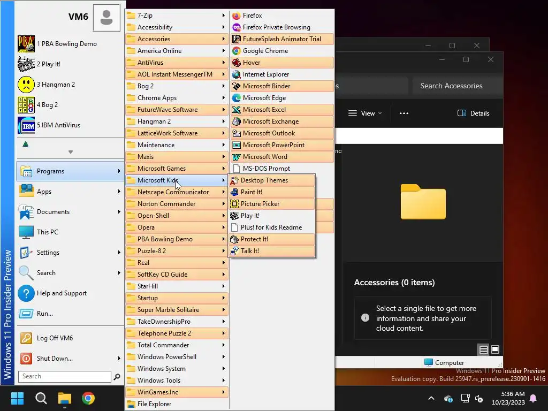This screenshot has width=548, height=411.
Task: Launch the Hover game
Action: point(281,63)
